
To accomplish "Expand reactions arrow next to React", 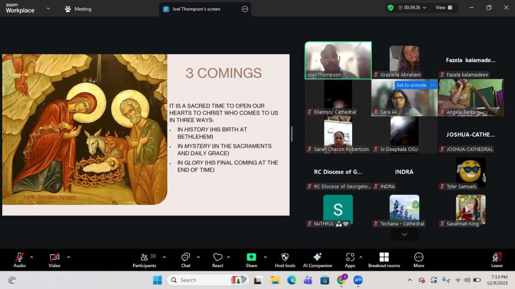I will pos(228,257).
